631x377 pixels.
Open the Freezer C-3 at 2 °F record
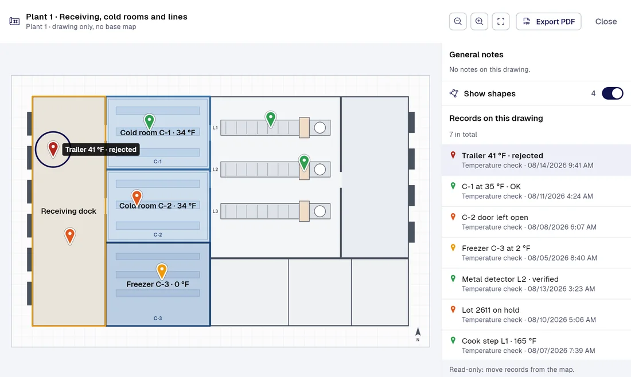[536, 253]
